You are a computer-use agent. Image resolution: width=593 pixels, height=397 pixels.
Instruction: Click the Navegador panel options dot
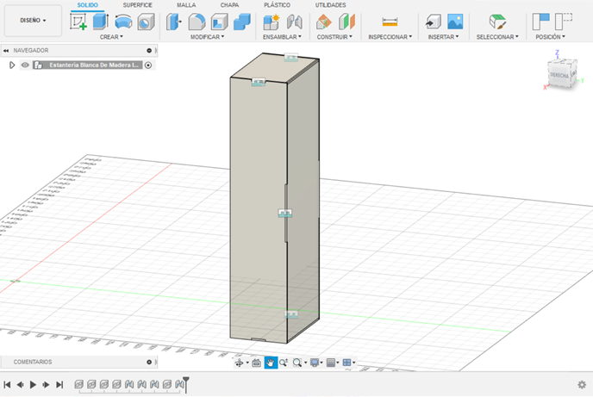pos(149,50)
